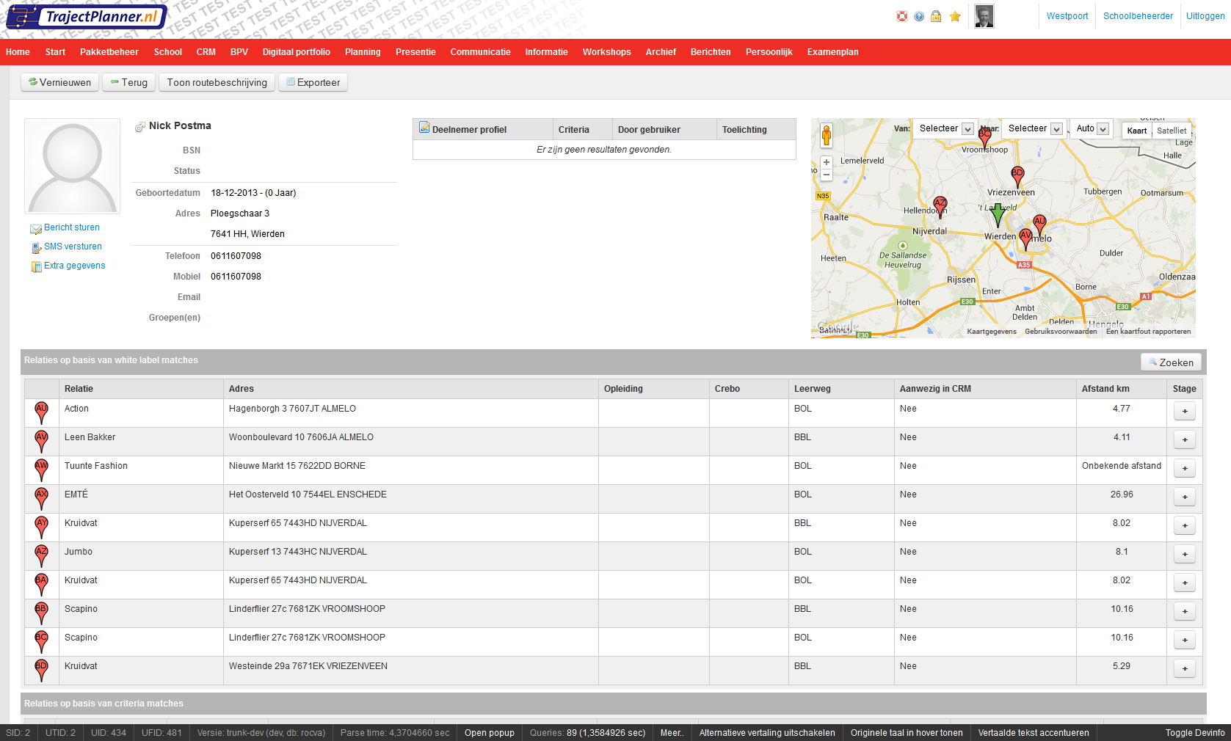
Task: Click the padlock icon in header
Action: tap(936, 16)
